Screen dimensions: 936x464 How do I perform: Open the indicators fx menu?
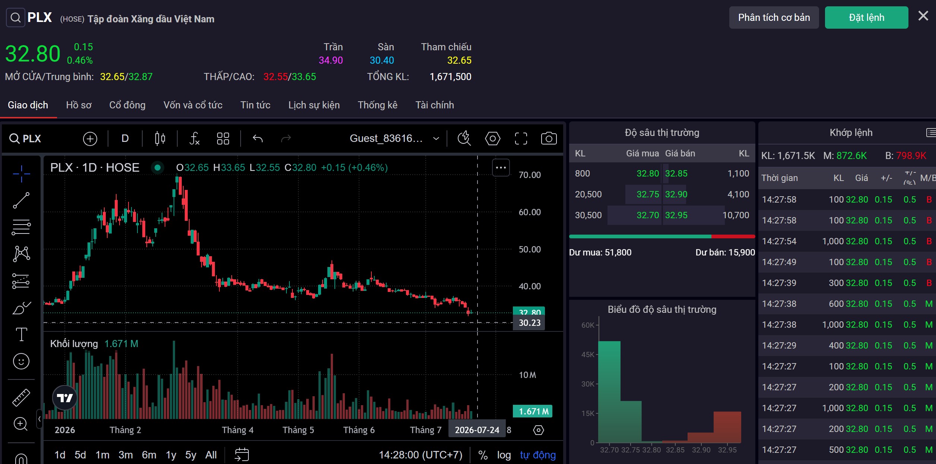(x=194, y=139)
